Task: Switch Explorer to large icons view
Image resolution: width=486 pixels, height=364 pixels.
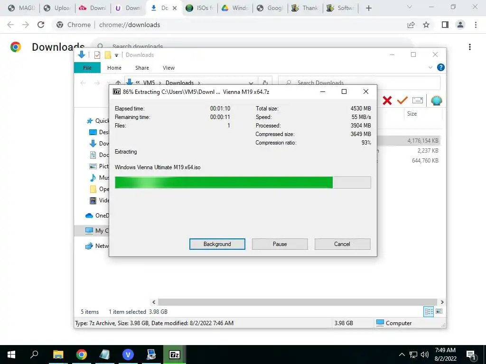Action: (439, 311)
